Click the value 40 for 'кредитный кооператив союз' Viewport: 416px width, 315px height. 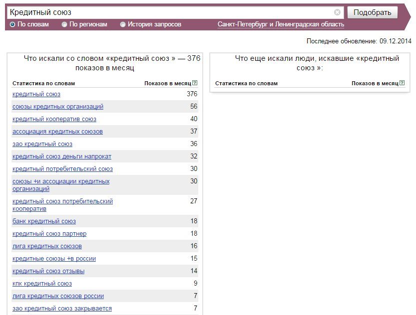194,119
